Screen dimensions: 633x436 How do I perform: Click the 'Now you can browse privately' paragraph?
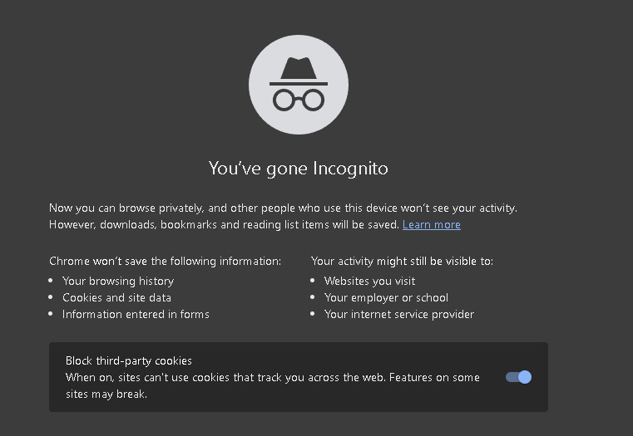283,217
